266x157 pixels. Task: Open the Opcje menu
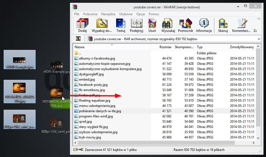tap(141, 14)
